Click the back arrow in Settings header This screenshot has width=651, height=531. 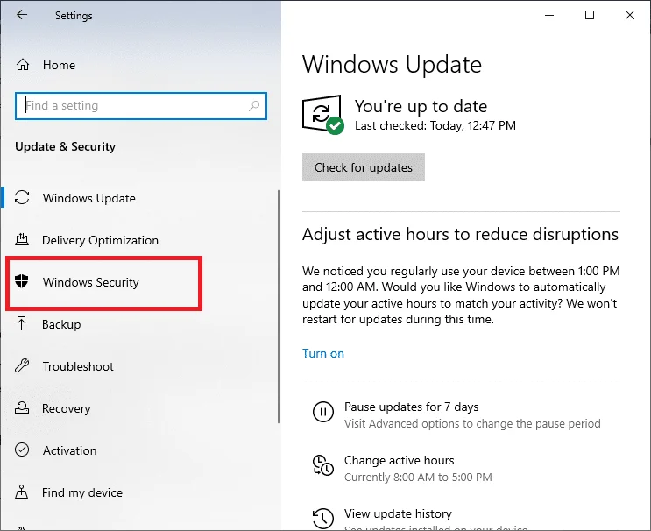point(22,15)
